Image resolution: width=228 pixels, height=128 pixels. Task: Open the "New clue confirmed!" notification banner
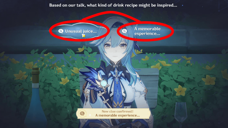pos(113,114)
